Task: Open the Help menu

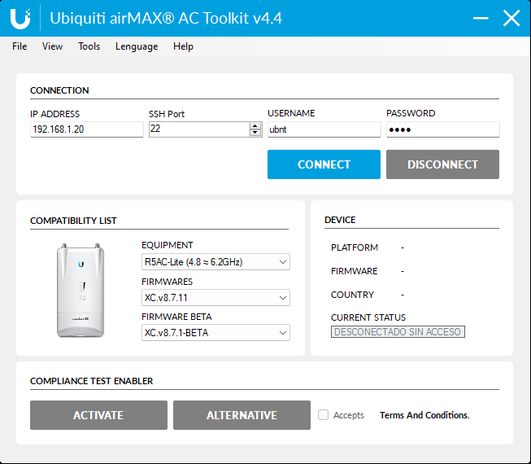Action: [x=183, y=46]
